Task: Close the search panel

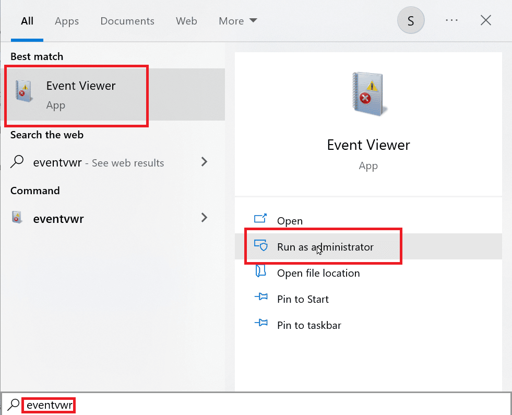Action: (486, 20)
